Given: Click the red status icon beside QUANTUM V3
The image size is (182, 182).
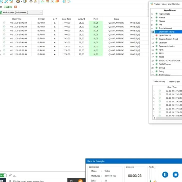Looking at the screenshot, I should (156, 35).
